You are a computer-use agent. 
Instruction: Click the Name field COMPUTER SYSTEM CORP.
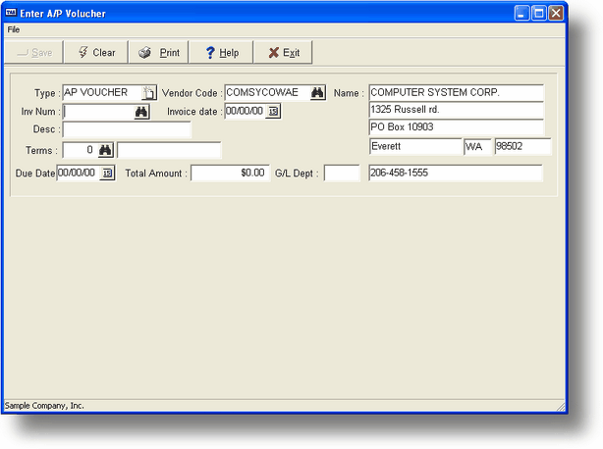pyautogui.click(x=456, y=93)
